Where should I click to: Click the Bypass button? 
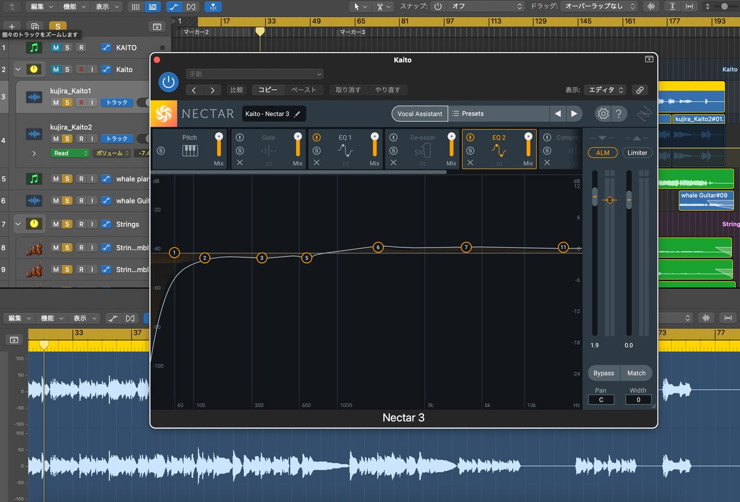click(x=604, y=373)
